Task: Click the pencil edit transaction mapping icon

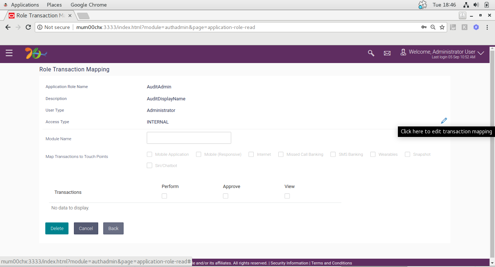Action: coord(444,121)
